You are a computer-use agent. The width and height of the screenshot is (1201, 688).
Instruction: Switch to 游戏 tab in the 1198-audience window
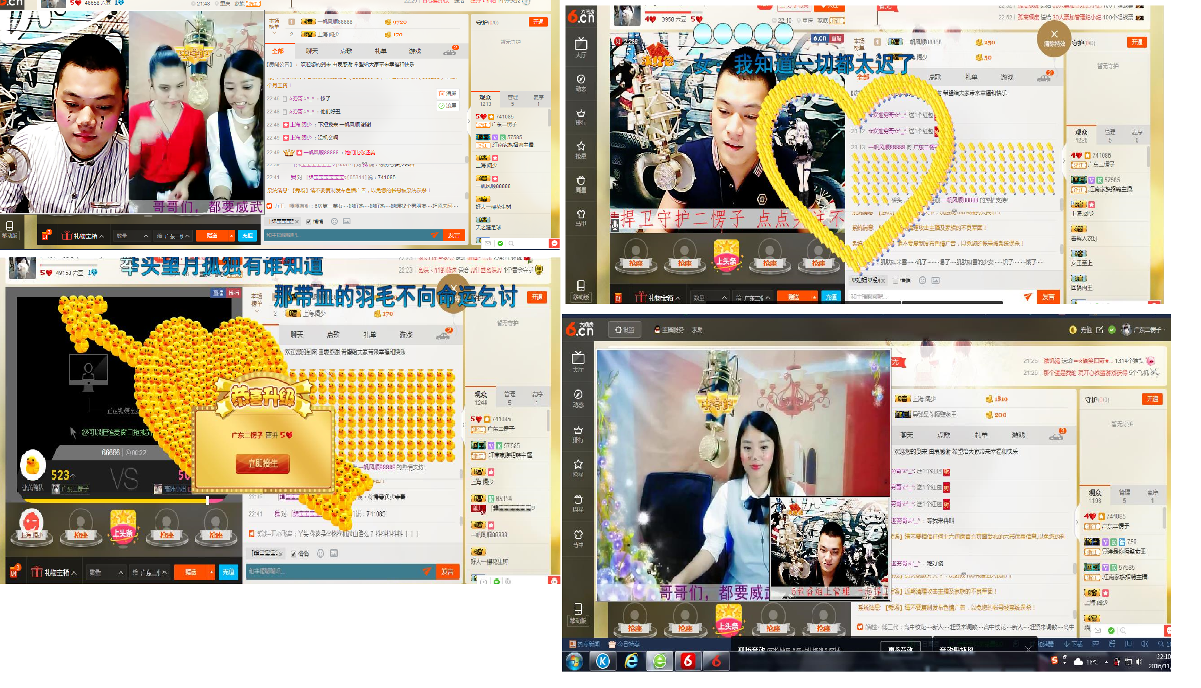point(1018,435)
